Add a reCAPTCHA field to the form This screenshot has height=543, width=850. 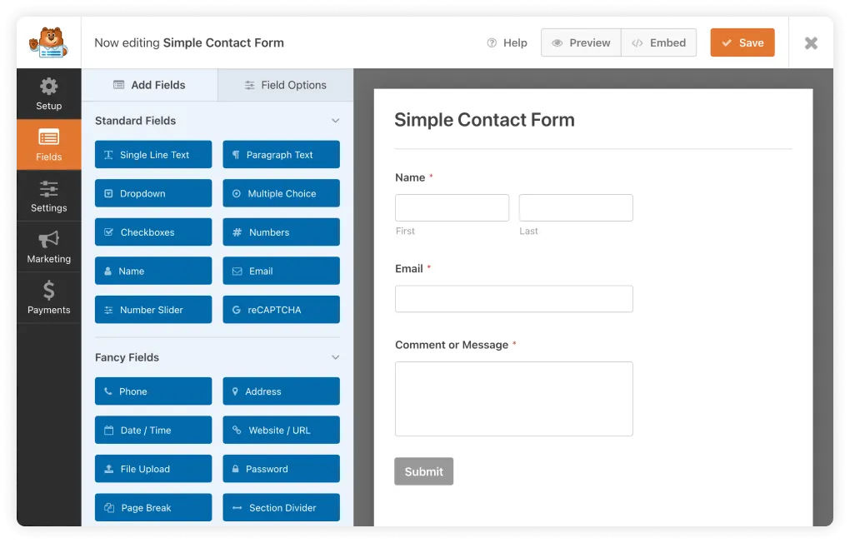(281, 309)
